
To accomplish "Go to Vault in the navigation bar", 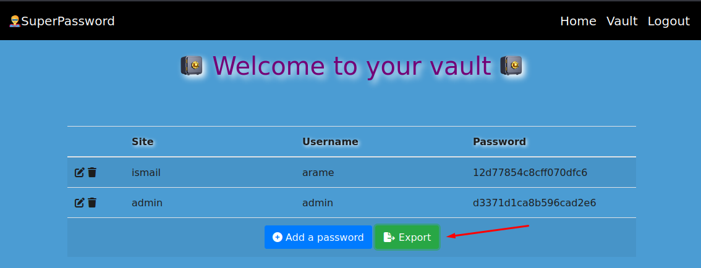I will coord(622,21).
